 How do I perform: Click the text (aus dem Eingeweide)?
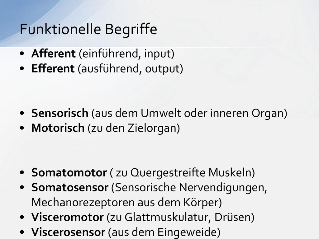coord(164,232)
